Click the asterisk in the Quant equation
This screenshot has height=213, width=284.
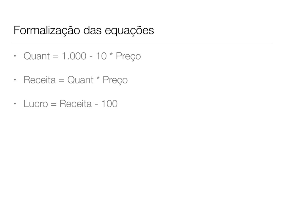click(111, 54)
